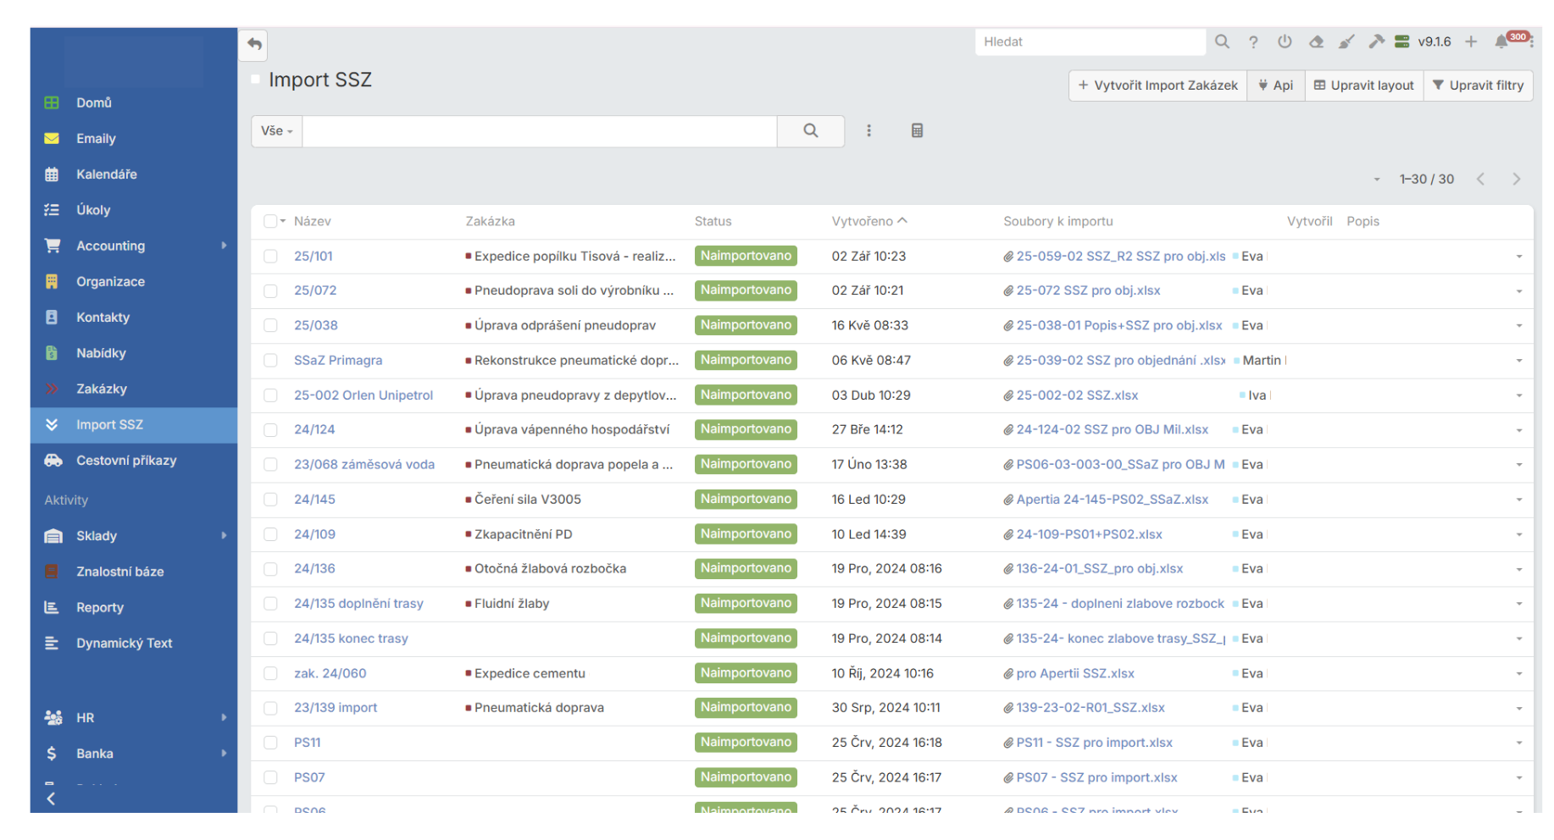Click the power icon in top bar
Screen dimensions: 1554x840
[1285, 41]
